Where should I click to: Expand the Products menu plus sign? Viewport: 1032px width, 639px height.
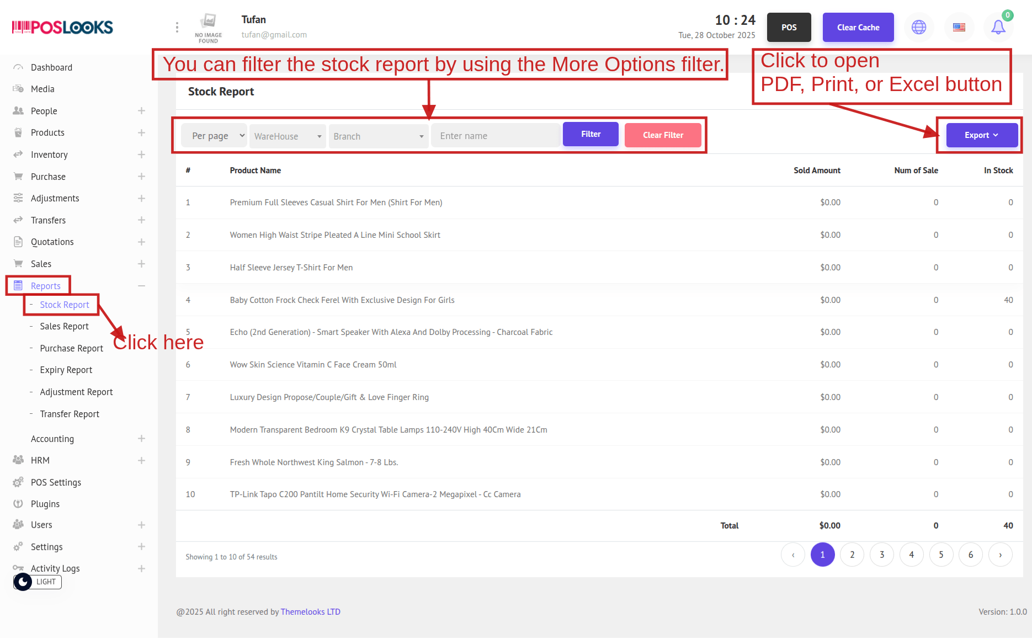tap(141, 133)
